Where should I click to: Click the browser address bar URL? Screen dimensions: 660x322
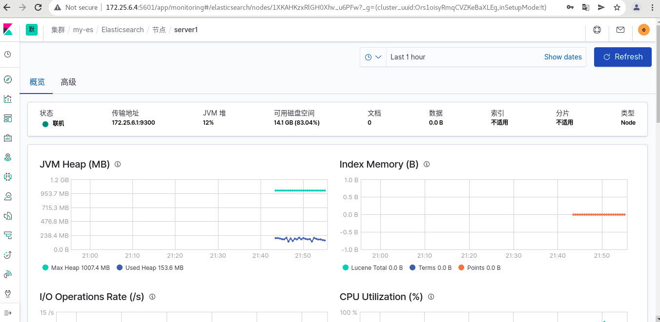click(326, 7)
